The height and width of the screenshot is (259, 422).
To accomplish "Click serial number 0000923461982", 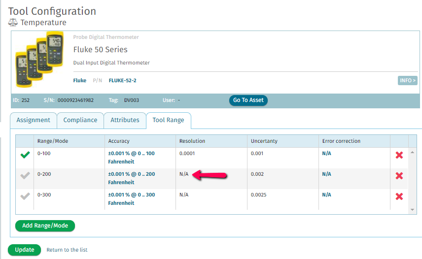I will (75, 100).
